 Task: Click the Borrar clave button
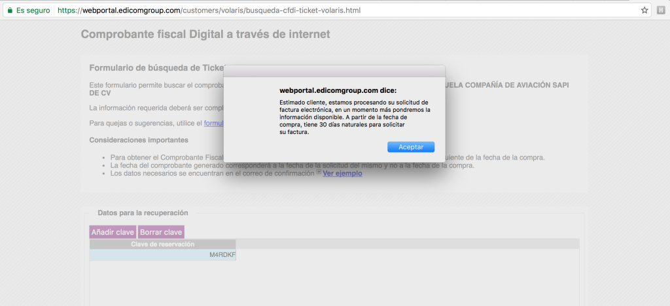(x=161, y=232)
